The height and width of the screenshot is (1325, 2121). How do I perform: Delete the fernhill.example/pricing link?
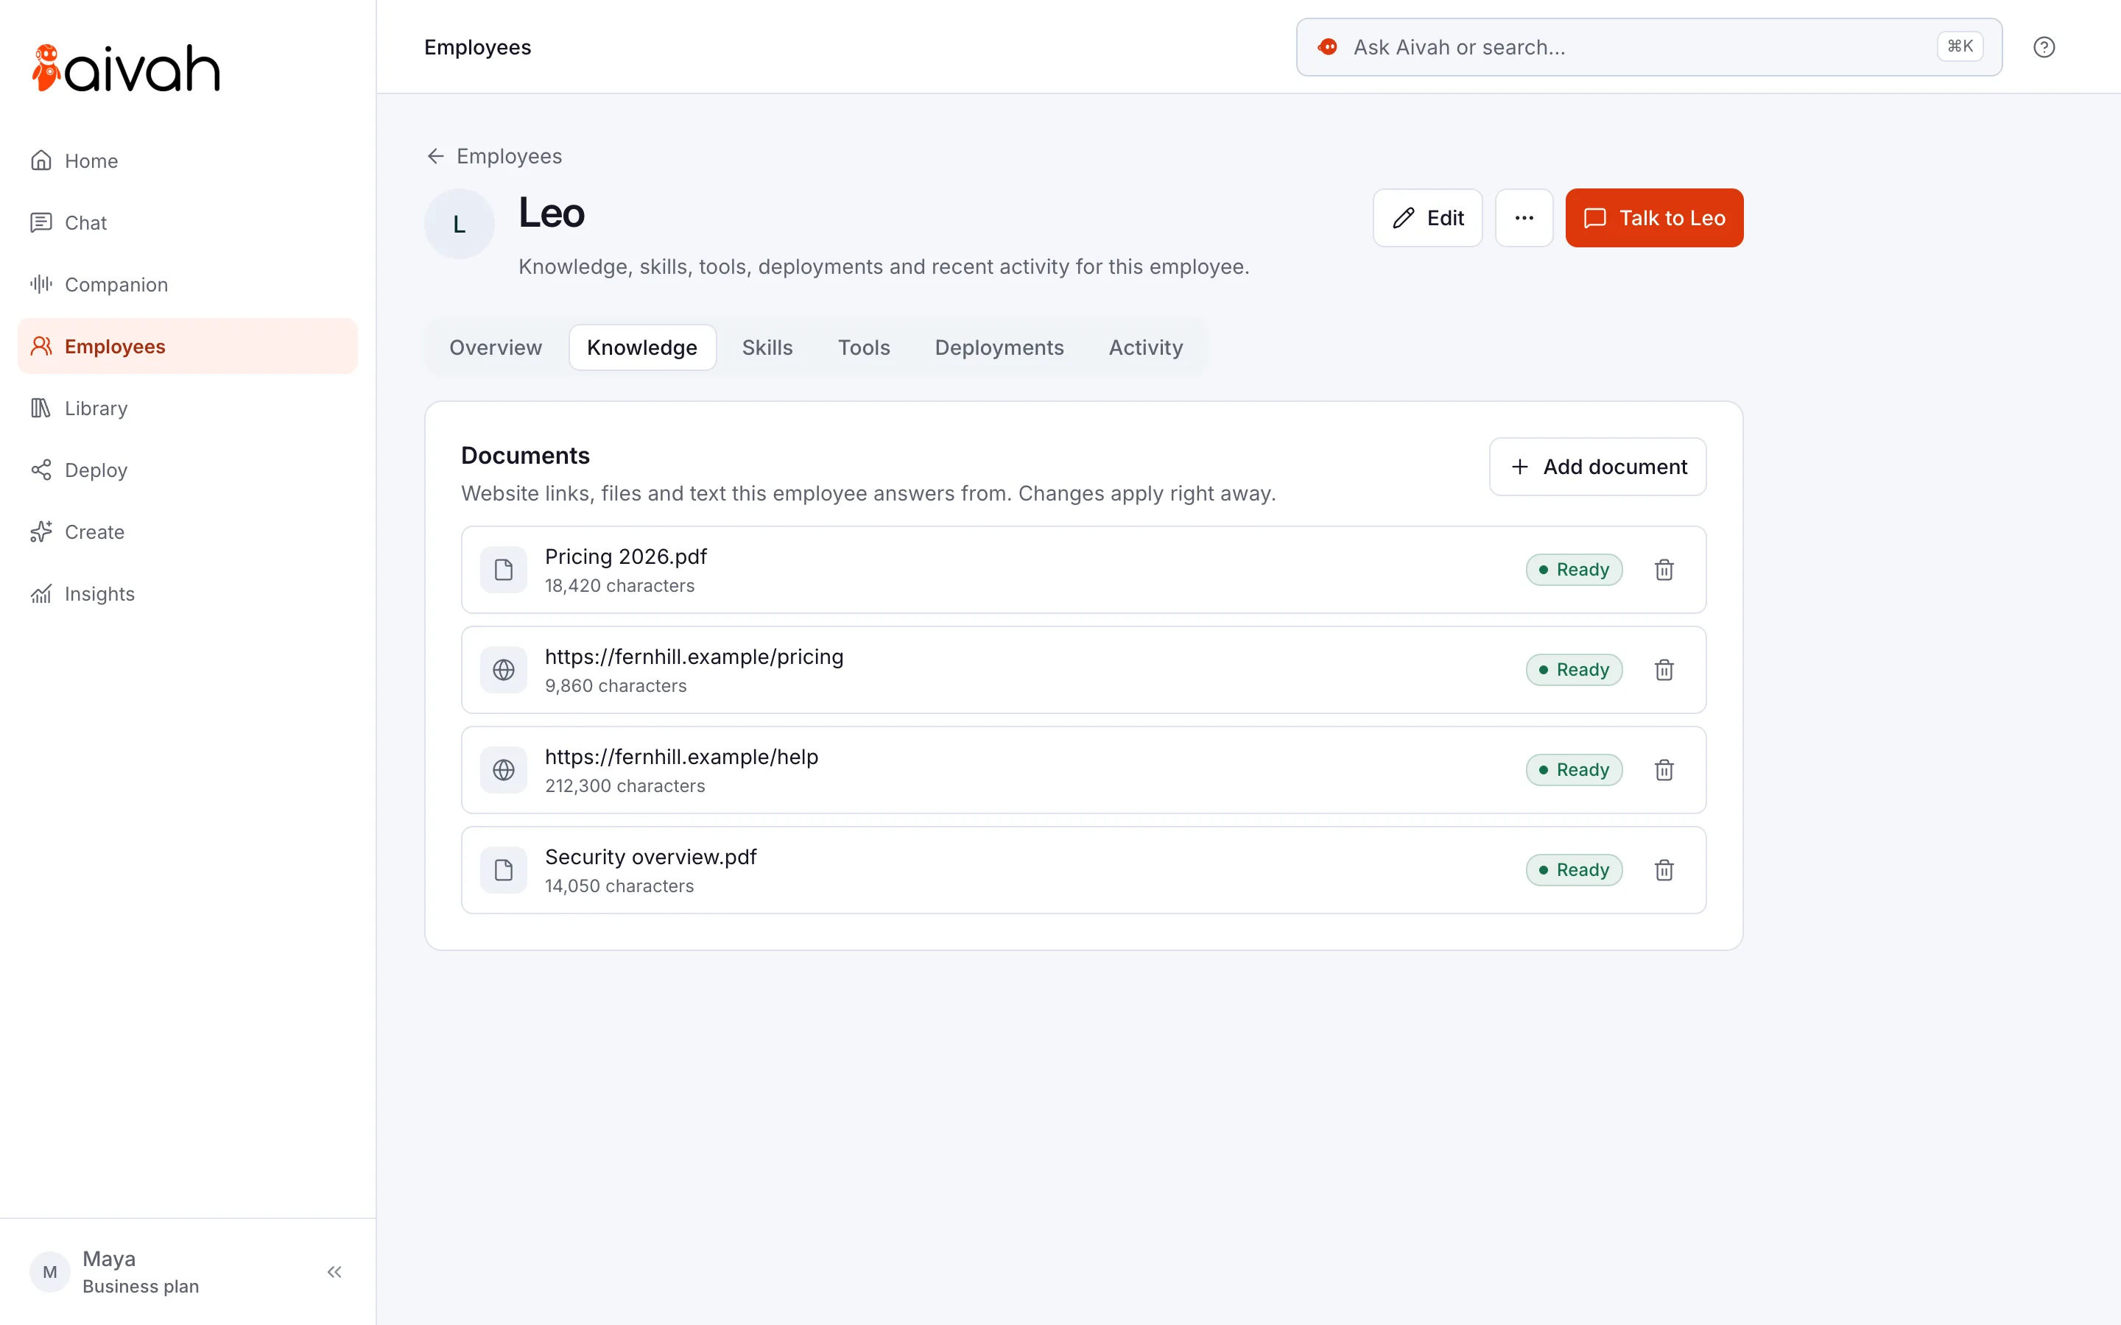1664,670
